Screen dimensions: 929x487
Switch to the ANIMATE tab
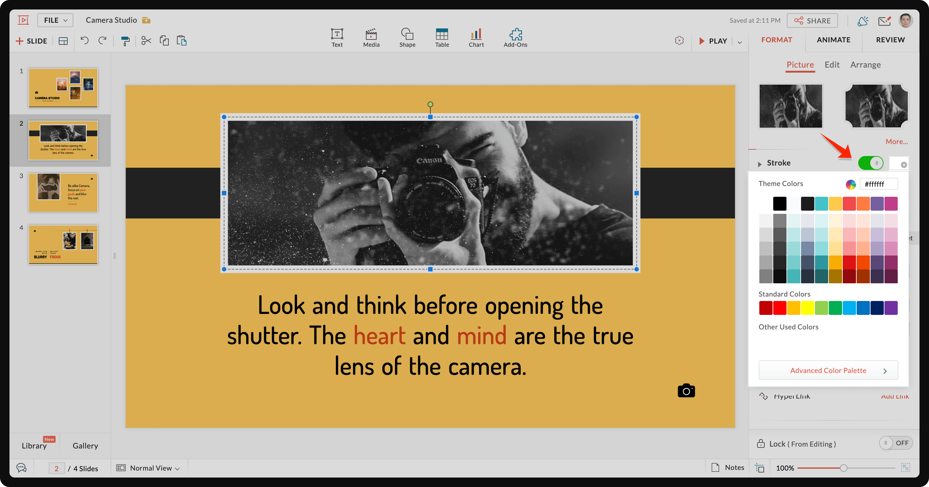coord(834,40)
